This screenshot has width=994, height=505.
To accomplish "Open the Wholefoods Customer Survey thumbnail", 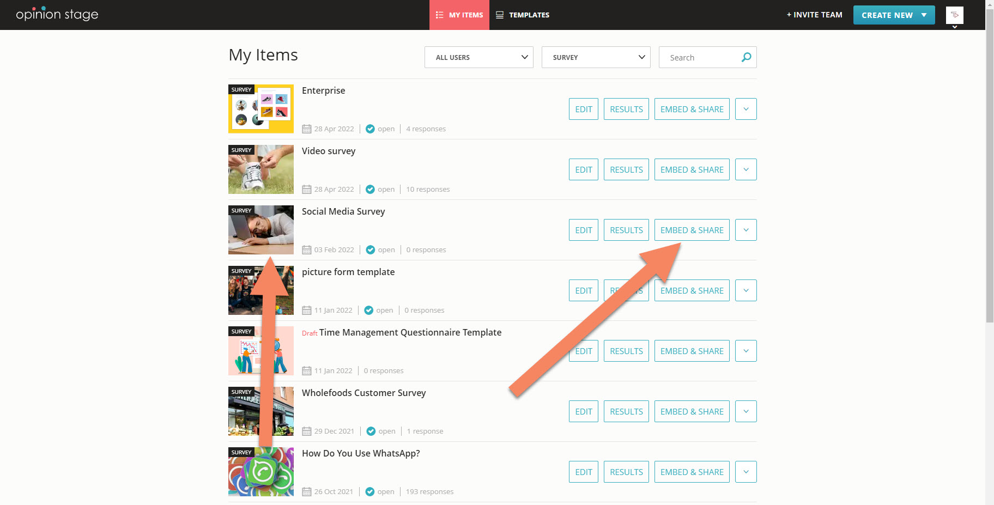I will tap(261, 411).
